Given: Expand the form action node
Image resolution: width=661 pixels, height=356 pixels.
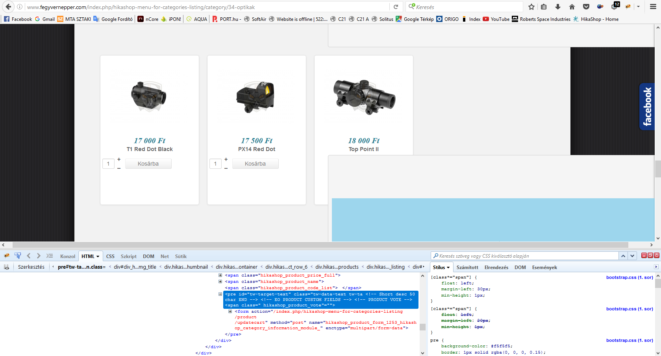Looking at the screenshot, I should tap(230, 312).
